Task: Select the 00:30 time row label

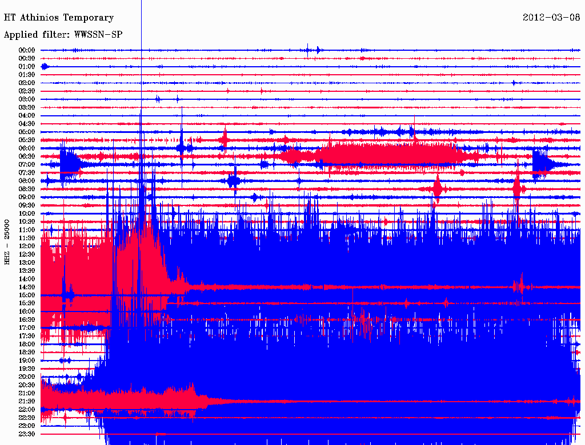Action: tap(27, 58)
